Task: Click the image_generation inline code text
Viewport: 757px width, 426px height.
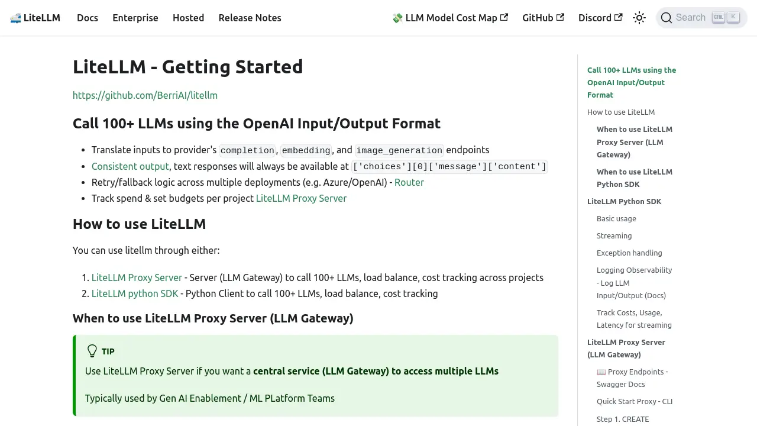Action: pos(399,150)
